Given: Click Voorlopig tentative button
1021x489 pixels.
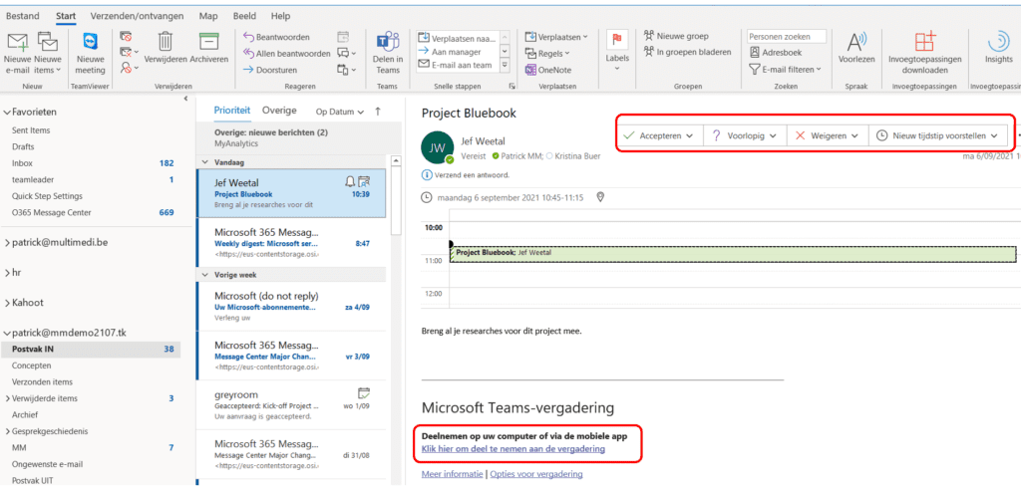Looking at the screenshot, I should pyautogui.click(x=744, y=135).
